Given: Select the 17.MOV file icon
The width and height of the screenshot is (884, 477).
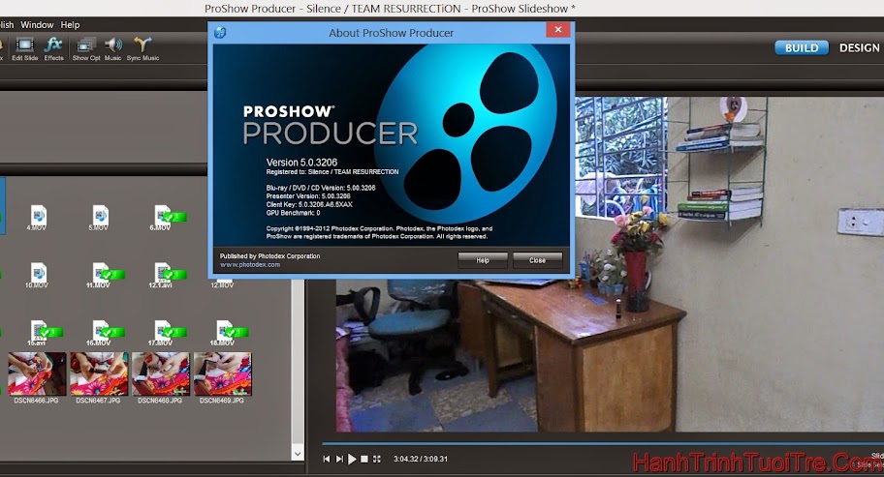Looking at the screenshot, I should point(165,333).
